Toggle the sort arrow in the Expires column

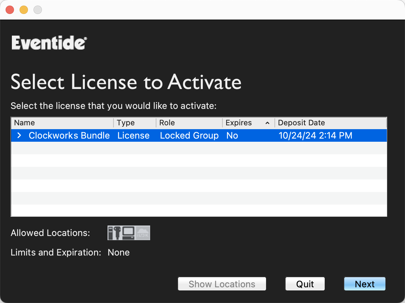click(x=267, y=123)
